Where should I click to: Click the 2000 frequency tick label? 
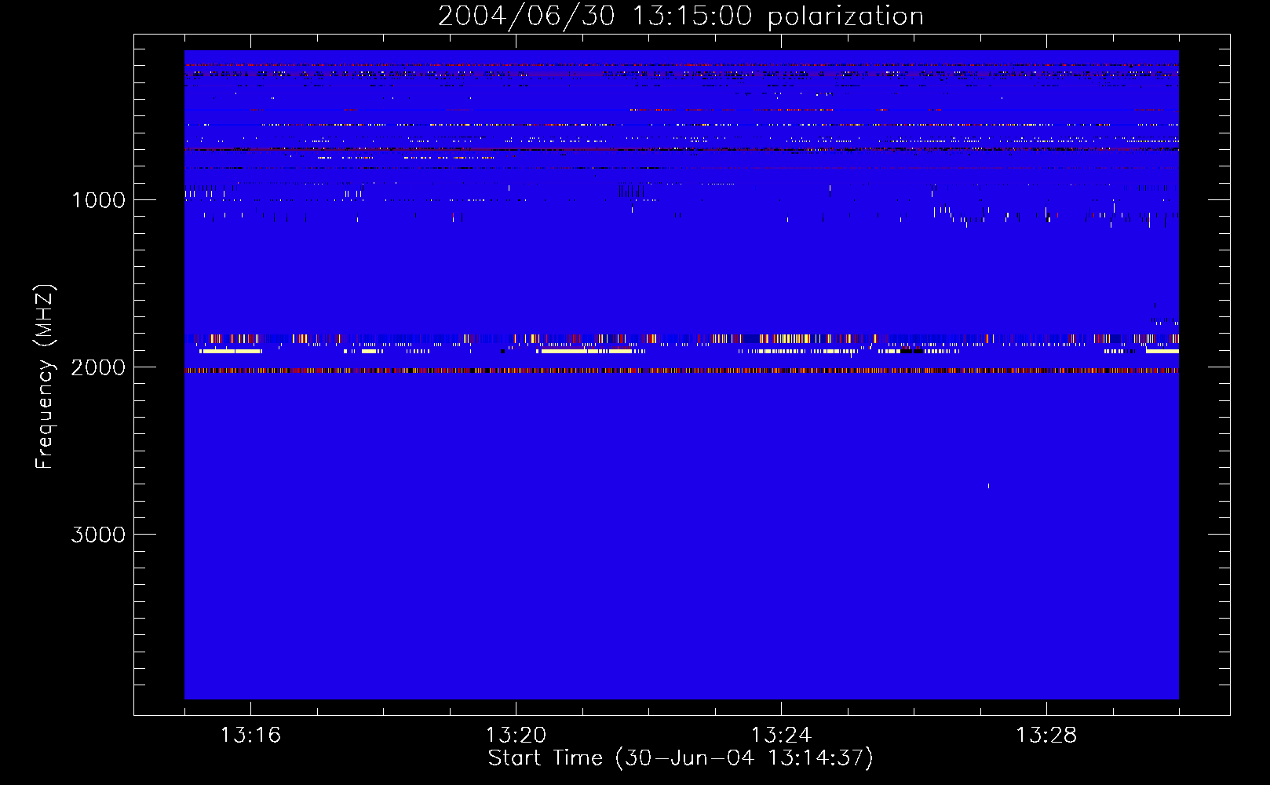click(x=98, y=367)
